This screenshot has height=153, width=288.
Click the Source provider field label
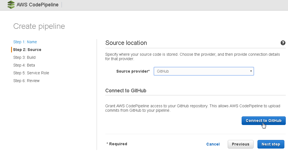133,71
